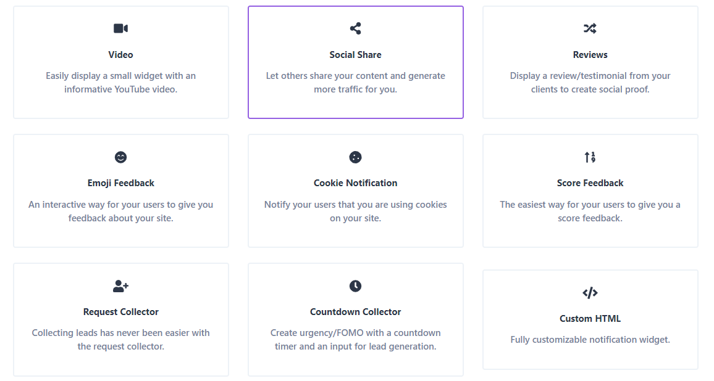Click the smiley face Emoji Feedback icon
Viewport: 714px width, 381px height.
click(120, 157)
